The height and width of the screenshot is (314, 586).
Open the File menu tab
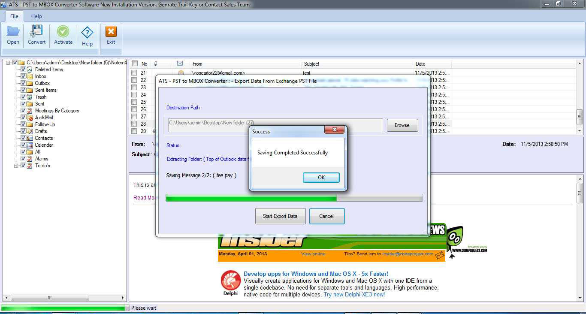pyautogui.click(x=14, y=16)
